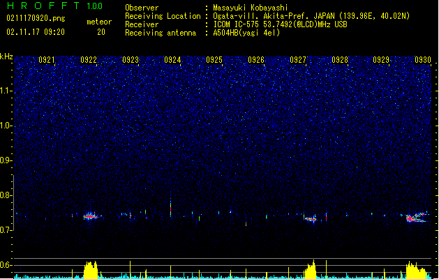439x279 pixels.
Task: Select the observer name Masayuki Kobayashi
Action: tap(251, 8)
